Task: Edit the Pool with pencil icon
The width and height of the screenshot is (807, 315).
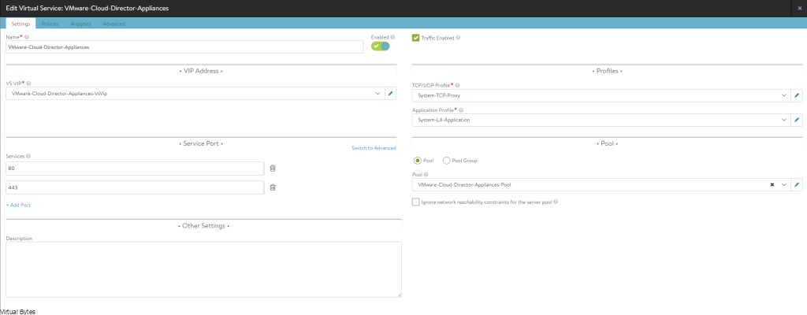Action: (796, 184)
